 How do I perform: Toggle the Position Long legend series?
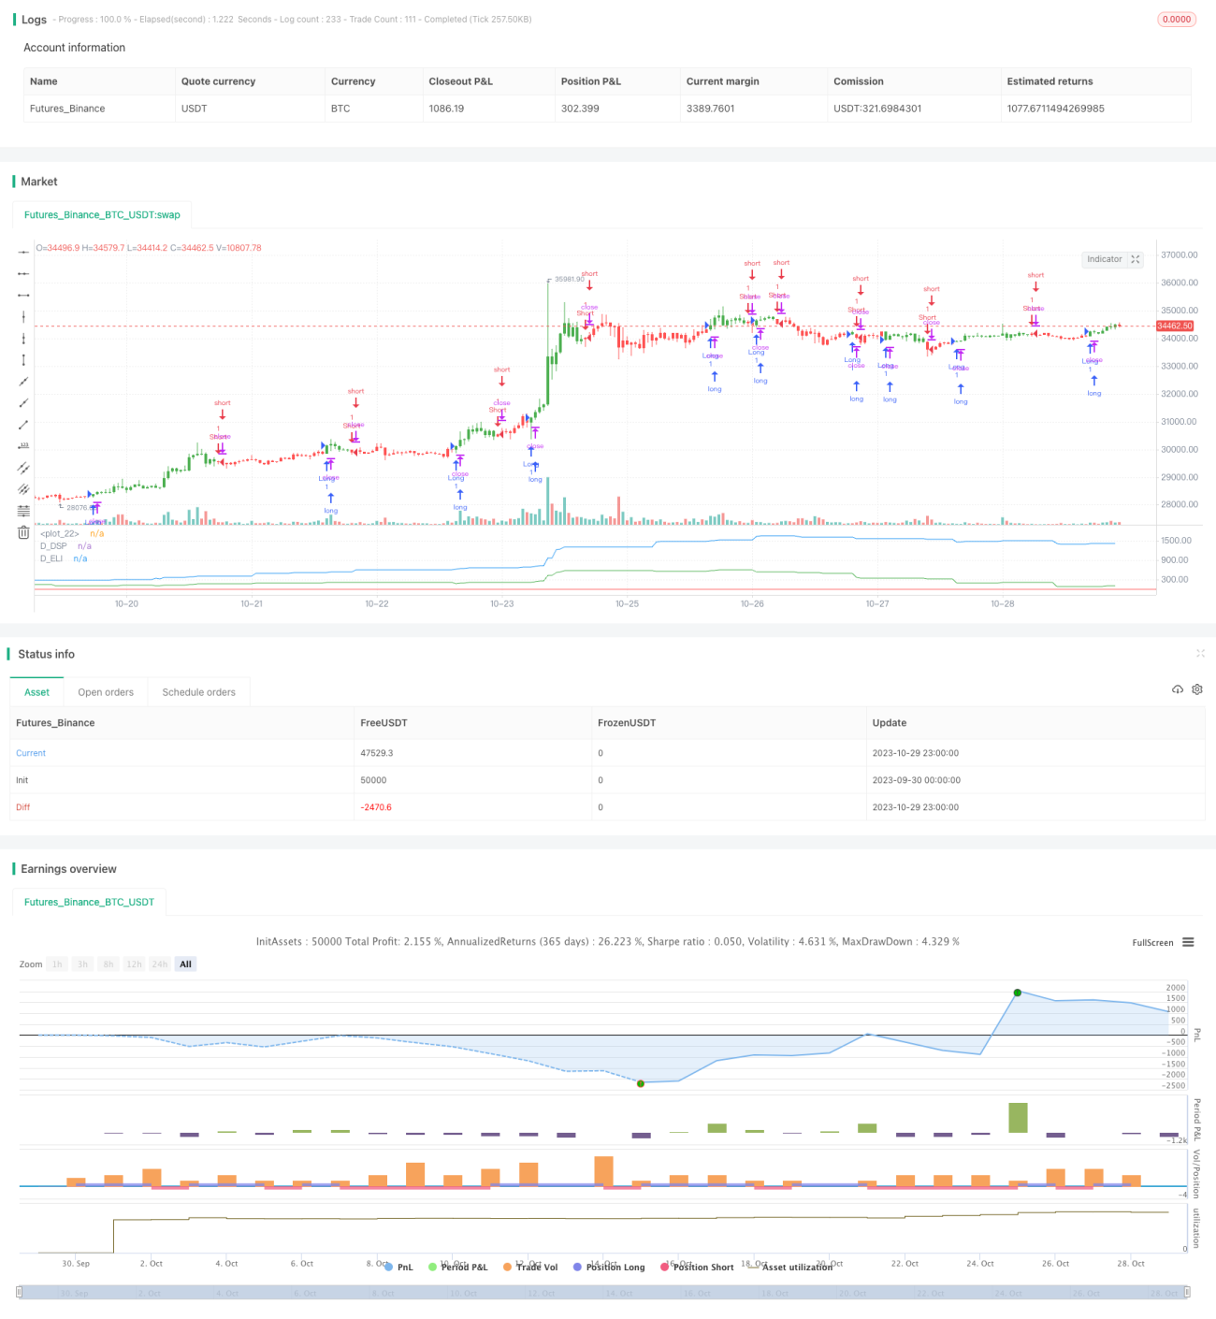coord(609,1267)
